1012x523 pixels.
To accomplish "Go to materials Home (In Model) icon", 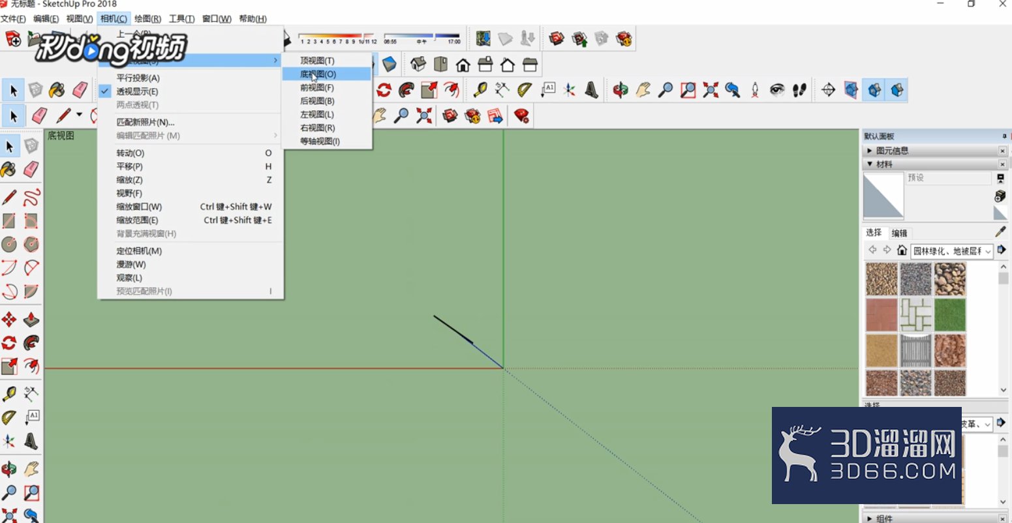I will click(x=902, y=250).
